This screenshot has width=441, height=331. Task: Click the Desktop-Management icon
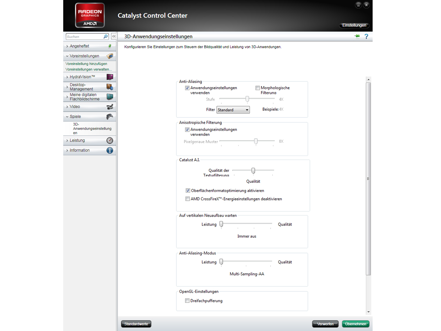click(110, 87)
